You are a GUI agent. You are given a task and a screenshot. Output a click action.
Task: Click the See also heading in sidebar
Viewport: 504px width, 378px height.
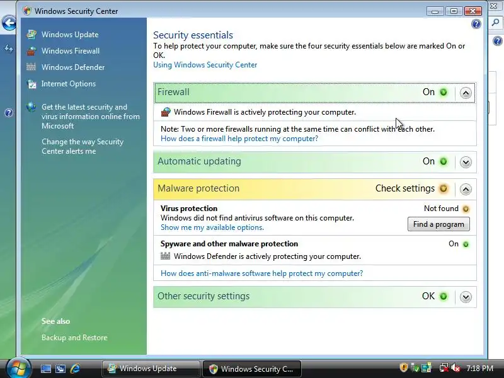tap(55, 321)
